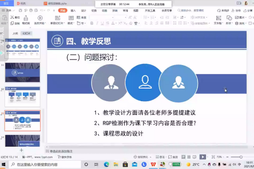Image resolution: width=254 pixels, height=169 pixels.
Task: Toggle italic text formatting
Action: coord(97,23)
